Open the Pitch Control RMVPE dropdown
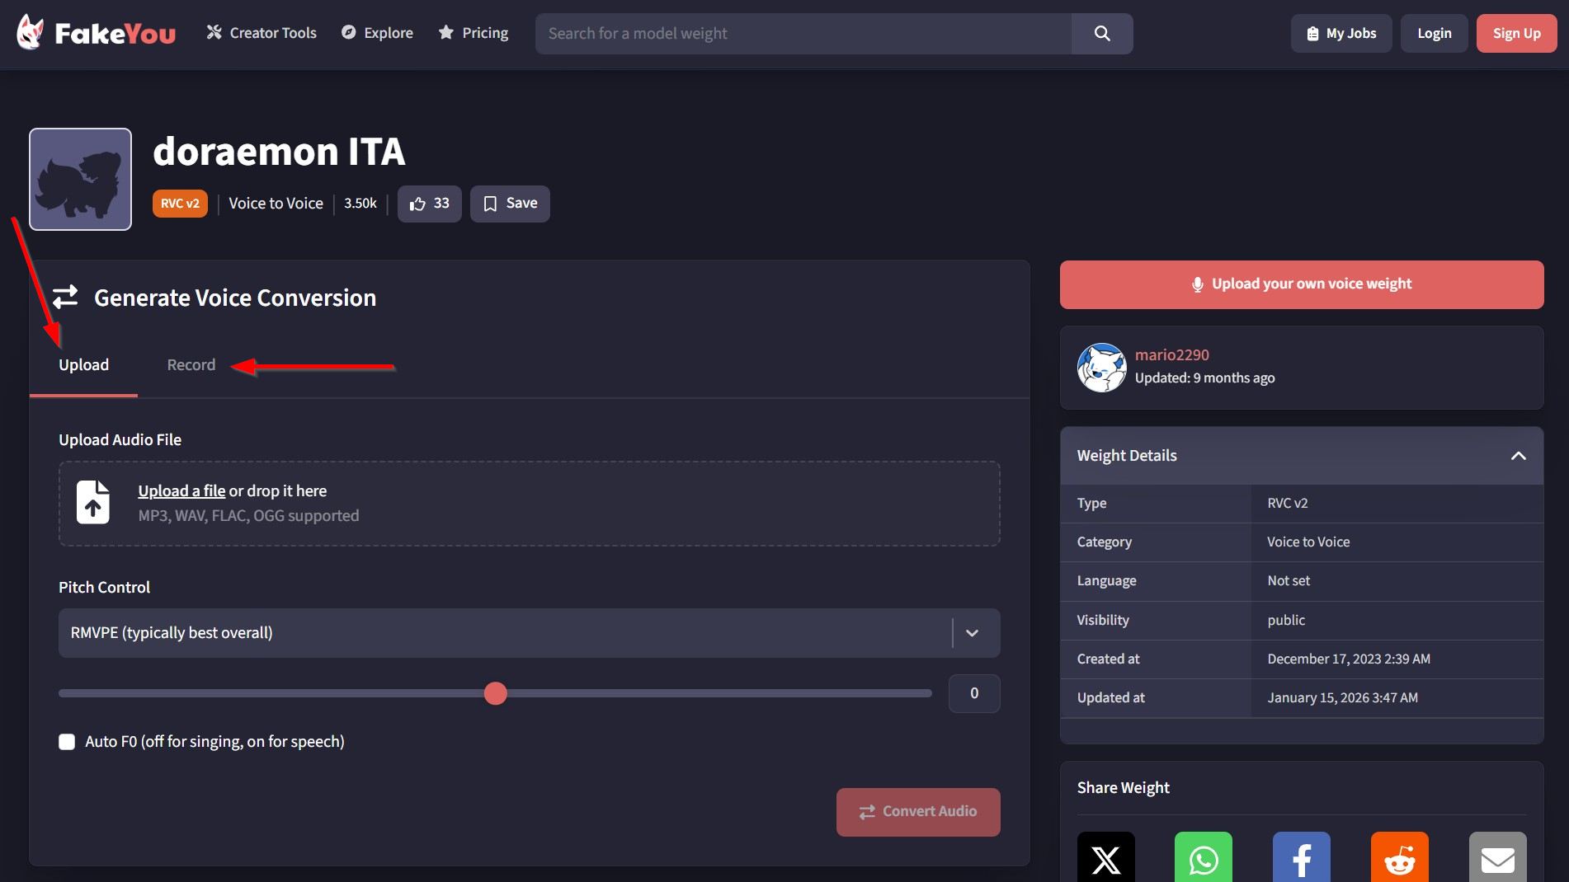1569x882 pixels. 530,633
